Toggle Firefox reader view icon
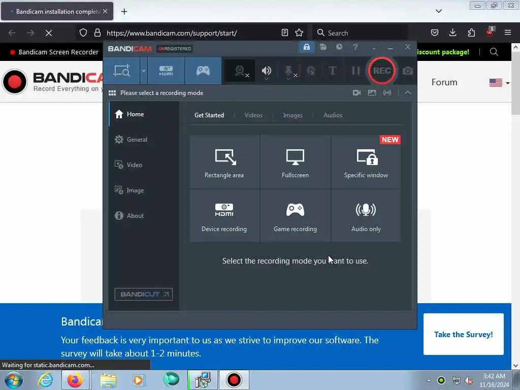The height and width of the screenshot is (390, 520). click(x=284, y=33)
